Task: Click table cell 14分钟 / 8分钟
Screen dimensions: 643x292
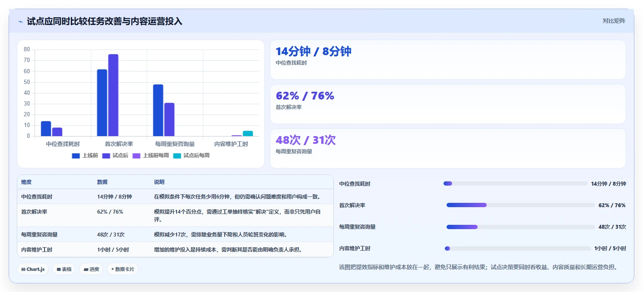Action: [x=114, y=196]
